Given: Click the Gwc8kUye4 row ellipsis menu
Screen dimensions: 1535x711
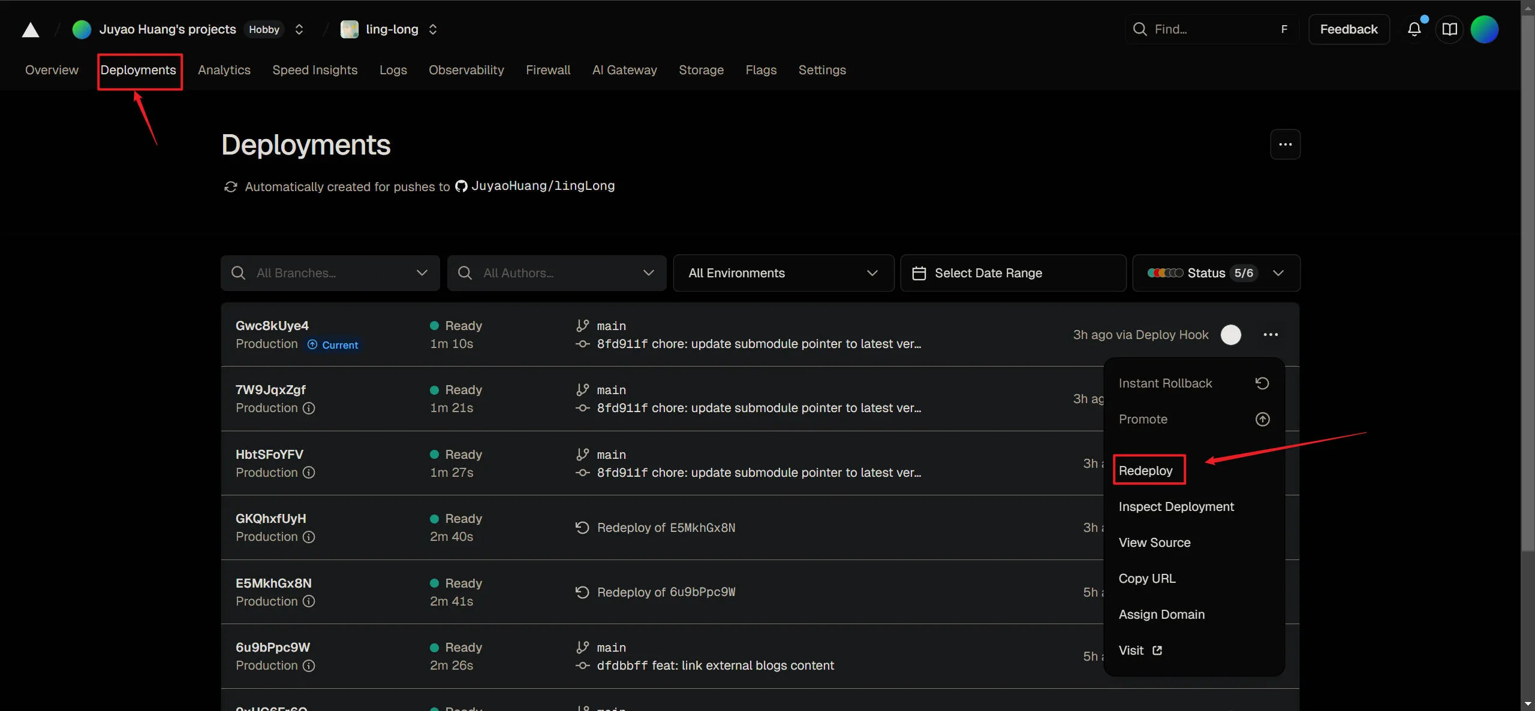Looking at the screenshot, I should point(1271,334).
